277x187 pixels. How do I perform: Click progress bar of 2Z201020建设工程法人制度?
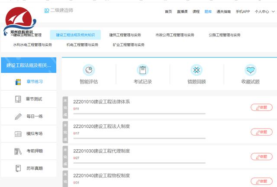[139, 138]
